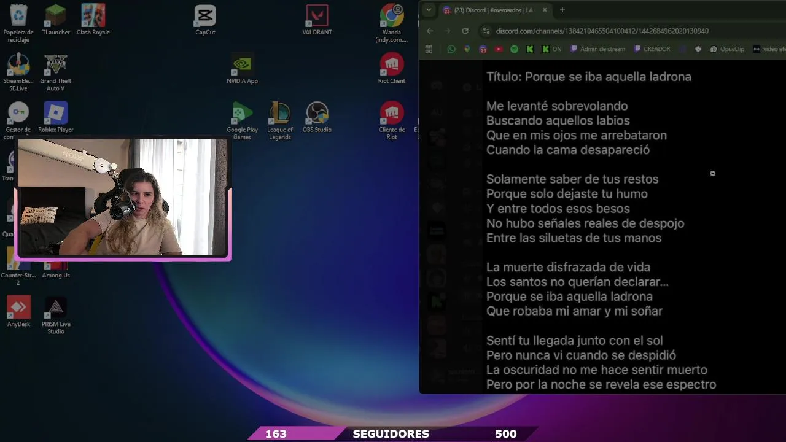Image resolution: width=786 pixels, height=442 pixels.
Task: Click the line 'Que robaba mi amar y mi soñar'
Action: pos(574,311)
